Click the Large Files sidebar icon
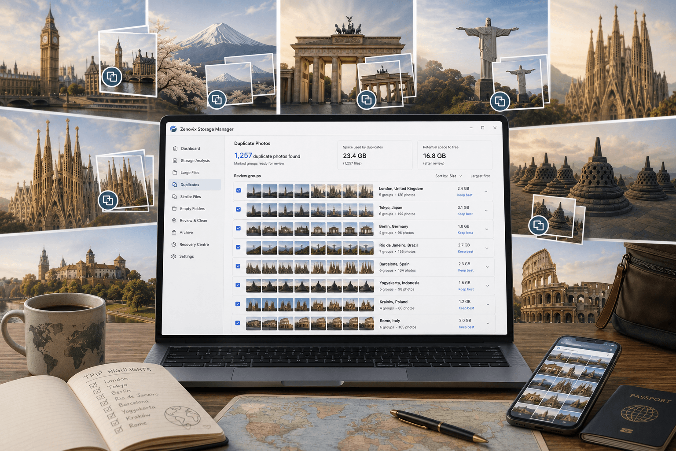Viewport: 676px width, 451px height. [x=175, y=173]
